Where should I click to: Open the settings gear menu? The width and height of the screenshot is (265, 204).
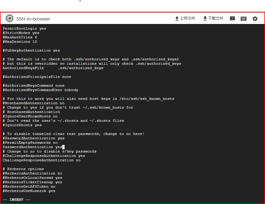tap(255, 19)
